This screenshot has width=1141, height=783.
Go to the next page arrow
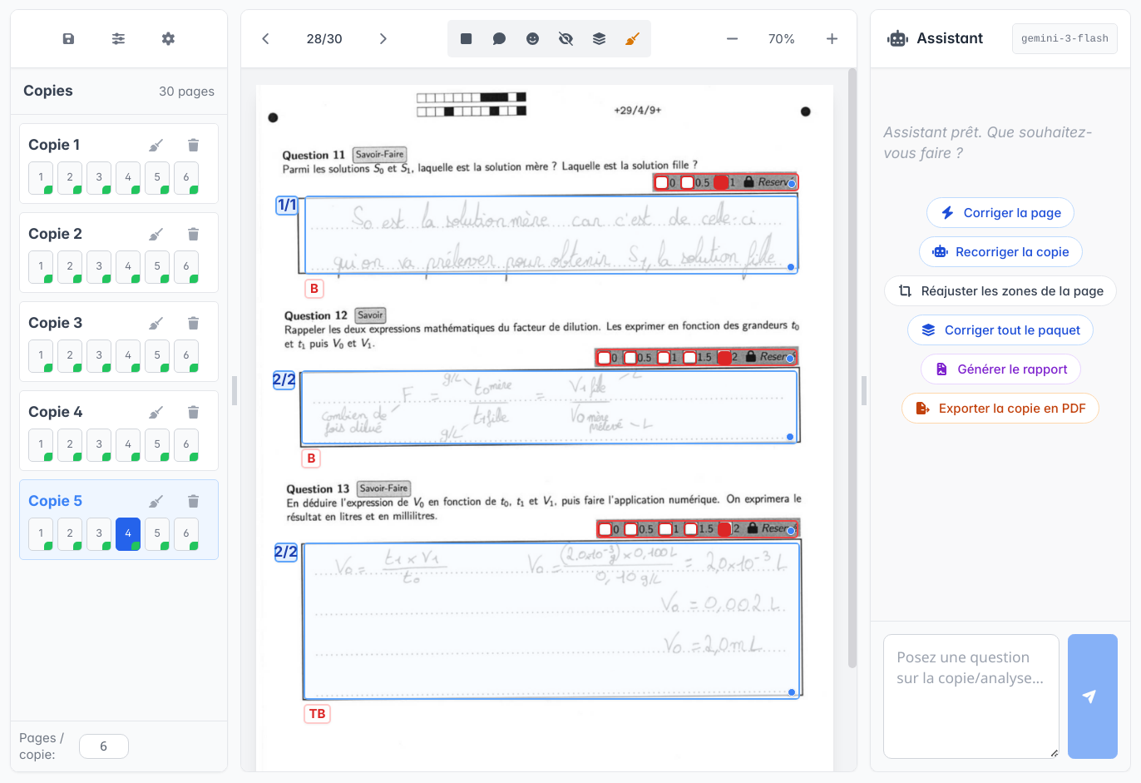pos(383,39)
